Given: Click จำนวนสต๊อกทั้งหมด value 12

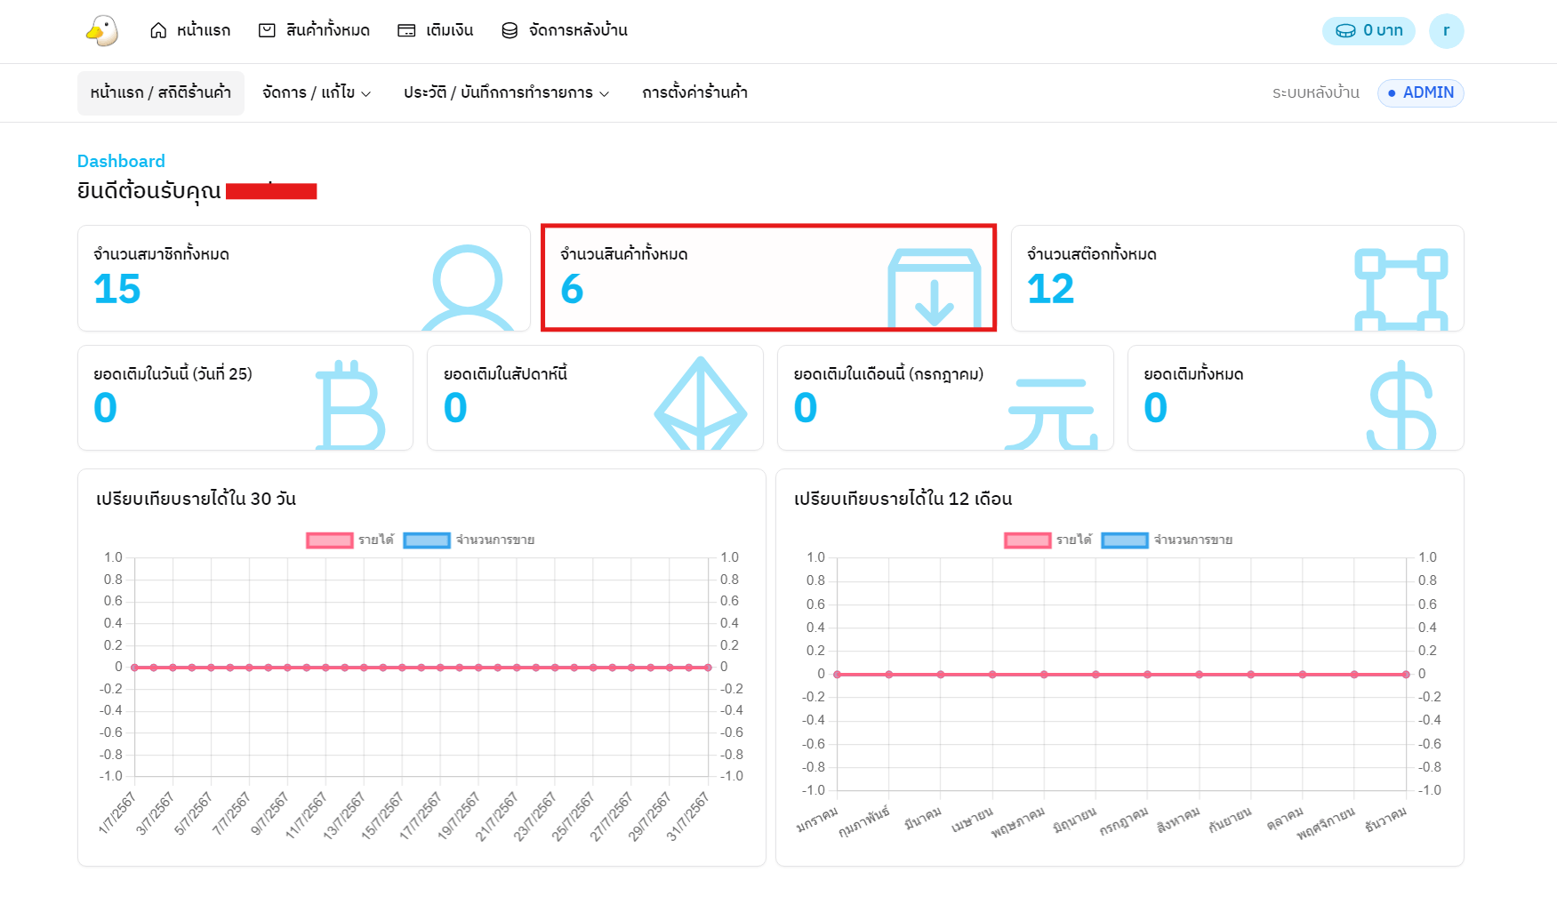Looking at the screenshot, I should (1050, 289).
